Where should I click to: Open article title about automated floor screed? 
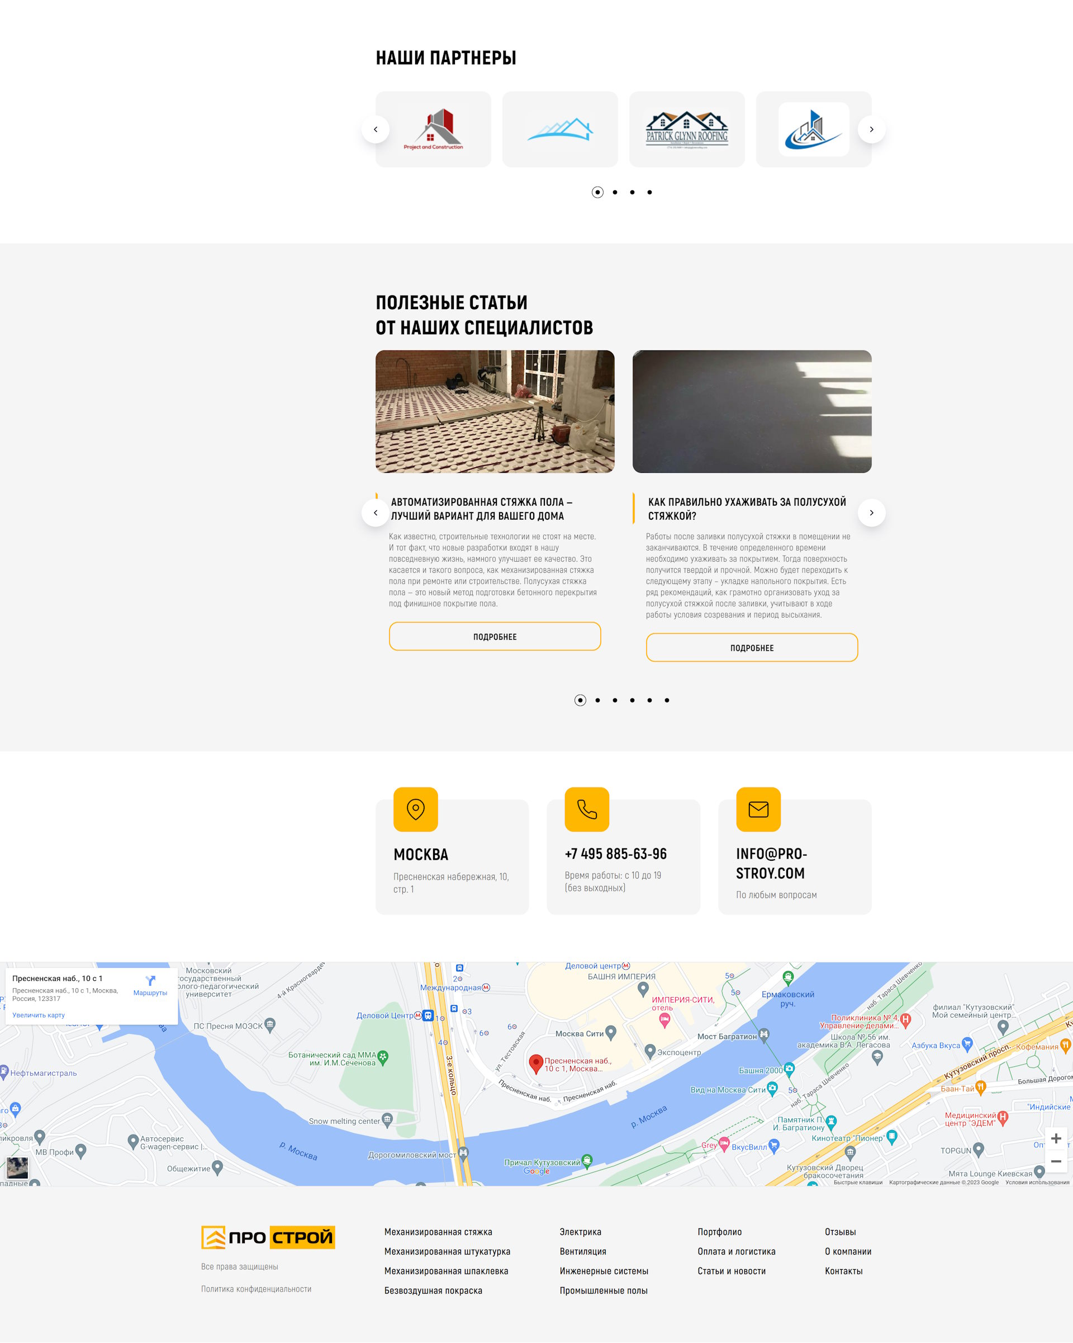481,509
